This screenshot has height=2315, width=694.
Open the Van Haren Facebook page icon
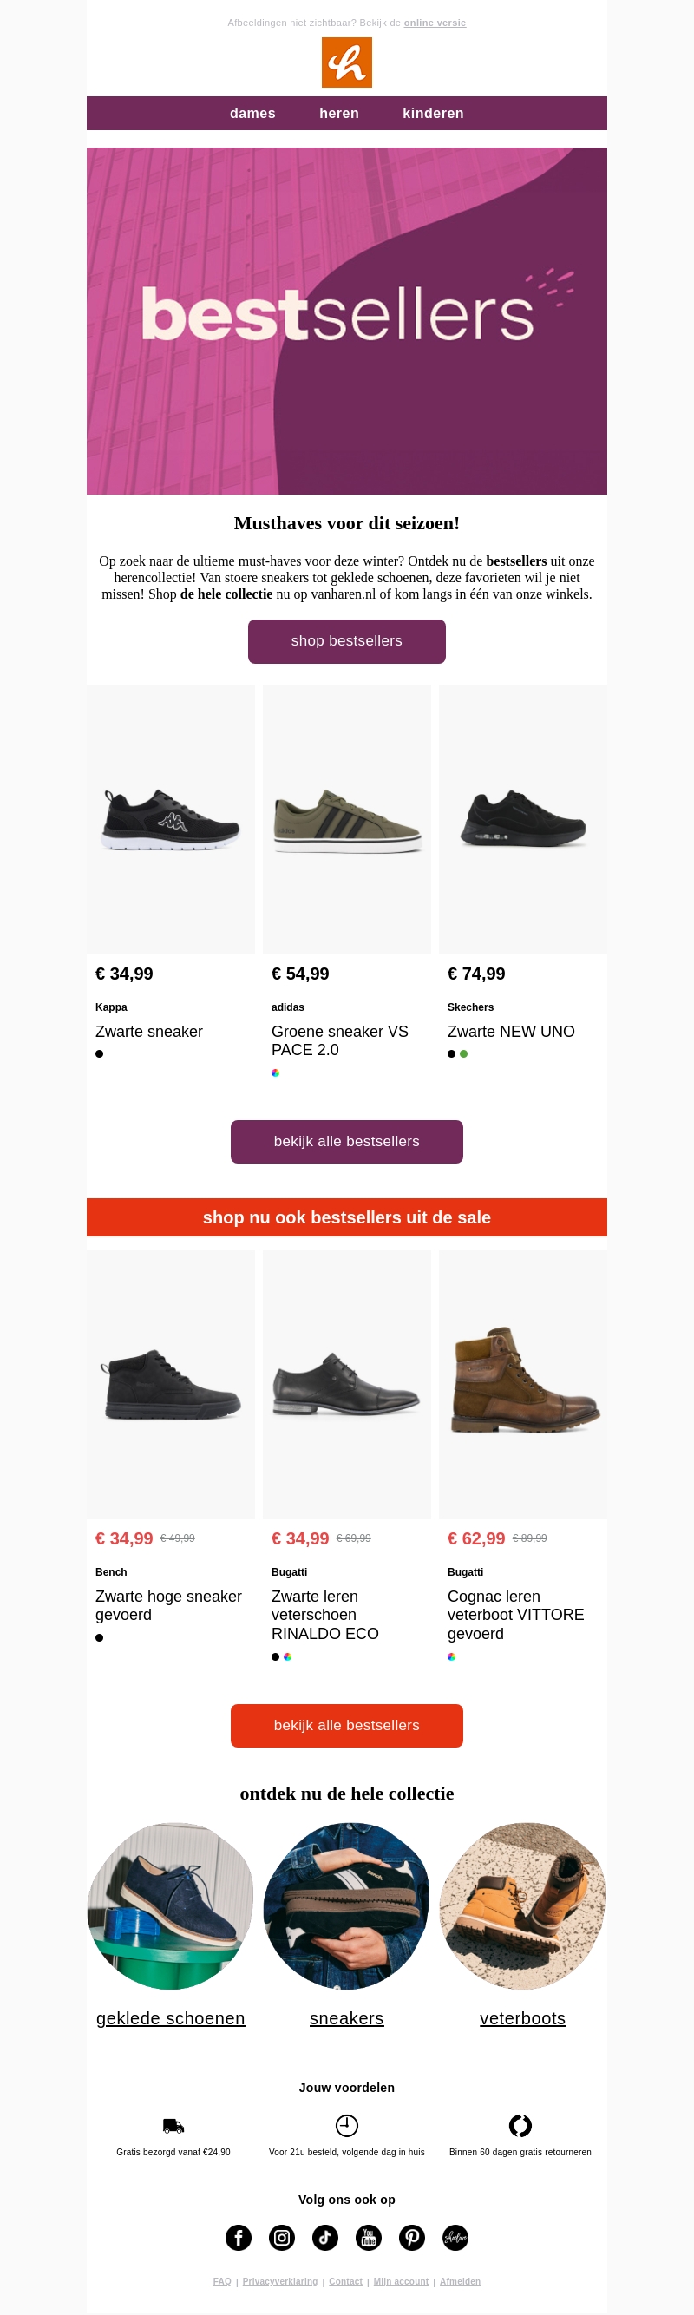[x=239, y=2238]
